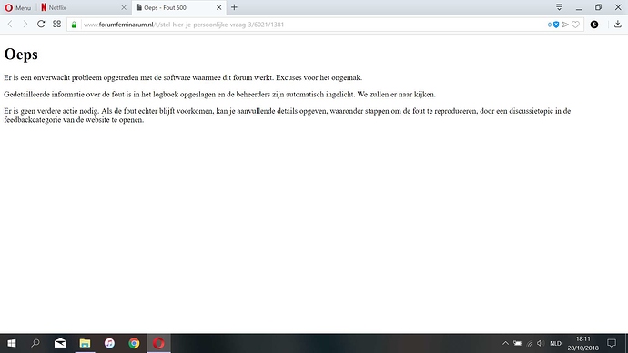Screen dimensions: 628x353
Task: Restore down the Opera window
Action: coord(598,7)
